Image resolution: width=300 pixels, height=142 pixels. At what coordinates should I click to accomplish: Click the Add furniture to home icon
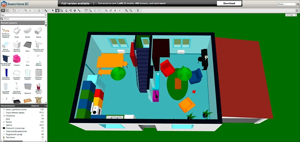click(x=46, y=10)
